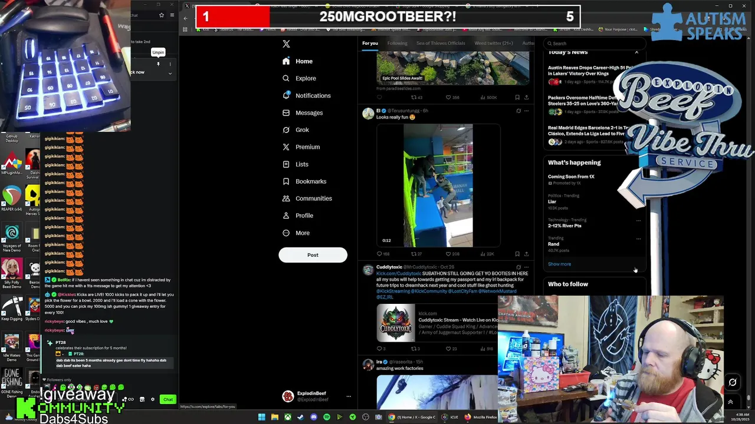Viewport: 755px width, 424px height.
Task: Open more options on Cuddlytoxic post
Action: (527, 267)
